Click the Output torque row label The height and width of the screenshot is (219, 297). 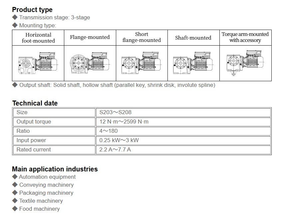pyautogui.click(x=34, y=122)
